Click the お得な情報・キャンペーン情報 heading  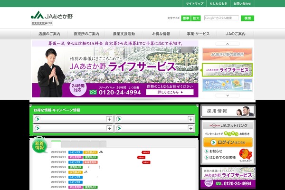pos(57,110)
